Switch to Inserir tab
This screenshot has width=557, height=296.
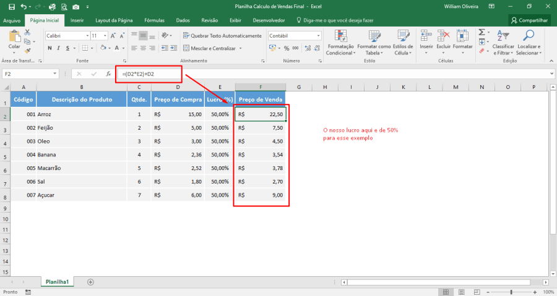(x=77, y=20)
